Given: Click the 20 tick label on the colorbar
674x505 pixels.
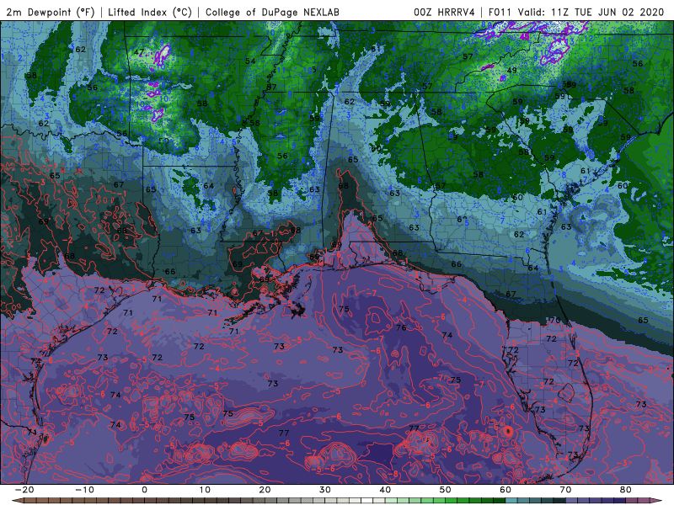Looking at the screenshot, I should point(265,490).
